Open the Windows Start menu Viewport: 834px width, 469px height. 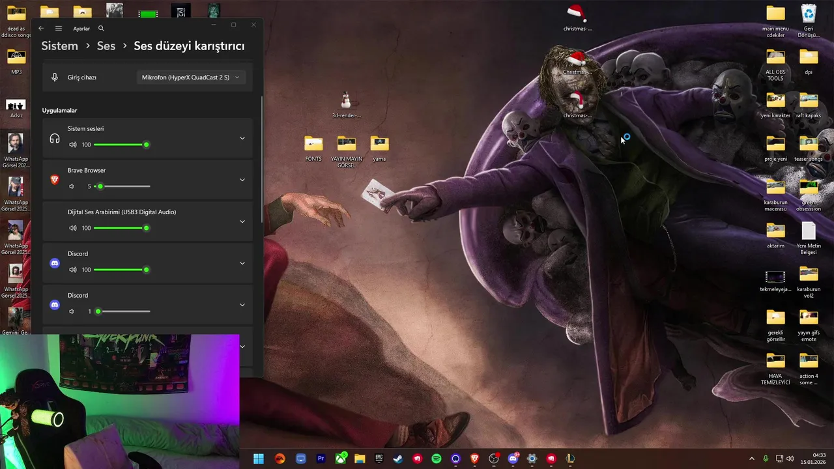pos(259,459)
